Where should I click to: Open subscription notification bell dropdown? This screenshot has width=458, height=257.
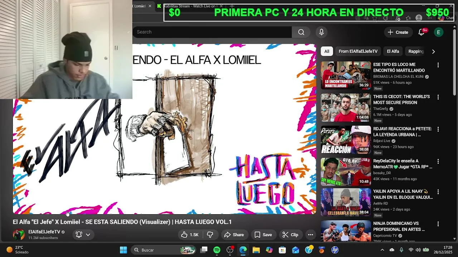[x=83, y=235]
